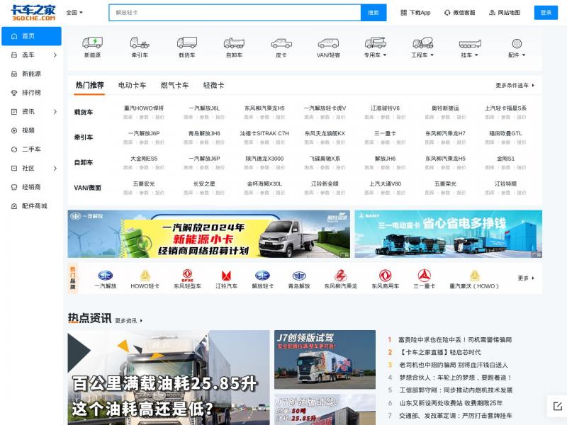Viewport: 567px width, 425px height.
Task: Click the 挂车 trailer icon
Action: coord(470,44)
